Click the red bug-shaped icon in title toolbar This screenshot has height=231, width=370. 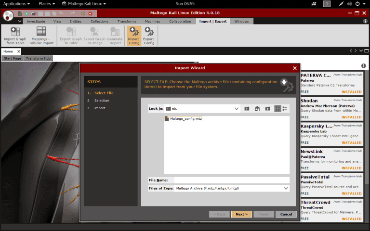(x=90, y=13)
